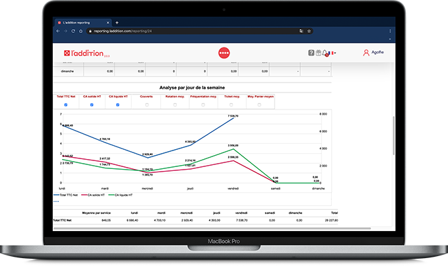Click the browser back arrow
448x266 pixels.
pos(58,31)
